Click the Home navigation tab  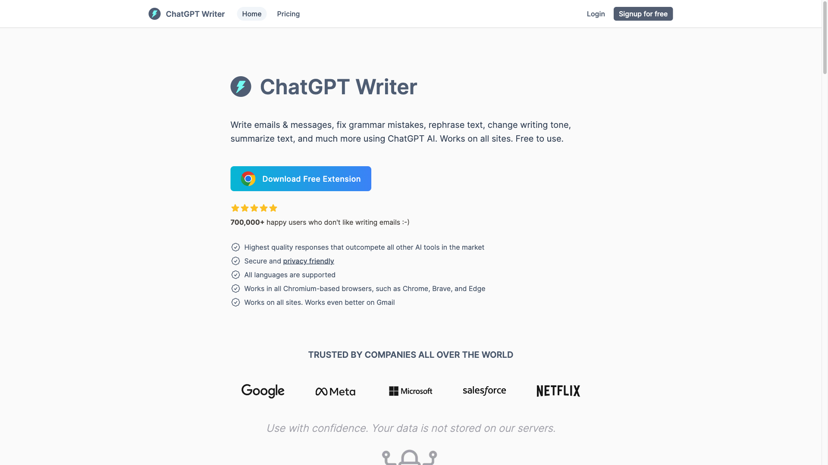coord(251,14)
